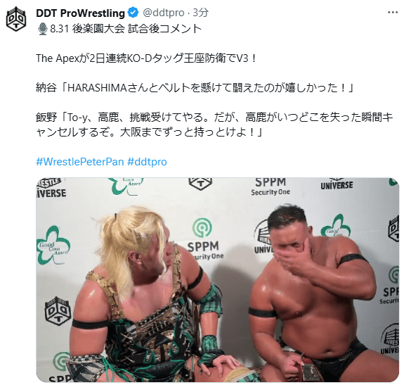
Task: Click the SPPM Security One logo in the photo
Action: pos(205,239)
